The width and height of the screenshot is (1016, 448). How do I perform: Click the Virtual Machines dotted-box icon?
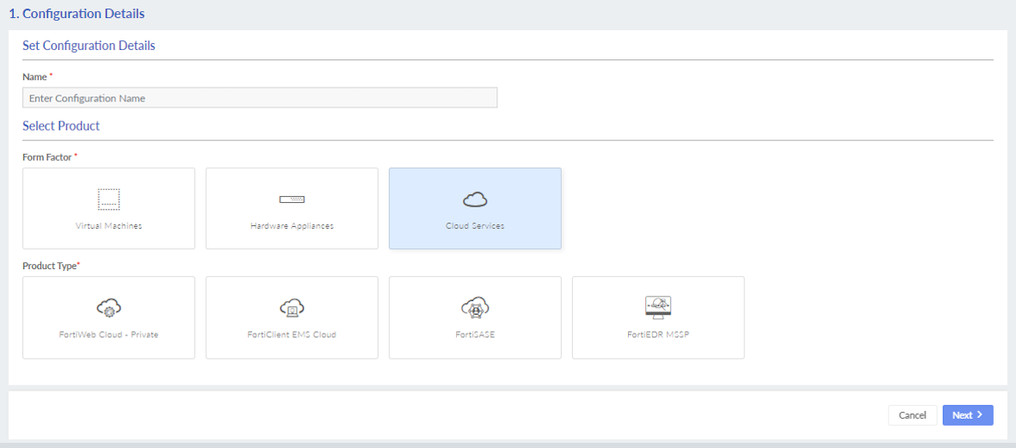[109, 199]
